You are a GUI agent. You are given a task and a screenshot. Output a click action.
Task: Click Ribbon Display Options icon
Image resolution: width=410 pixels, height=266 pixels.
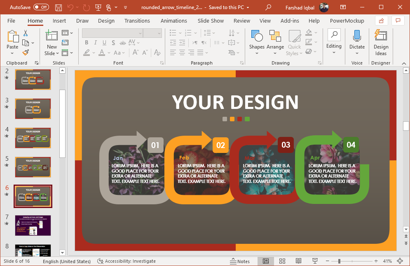[343, 7]
